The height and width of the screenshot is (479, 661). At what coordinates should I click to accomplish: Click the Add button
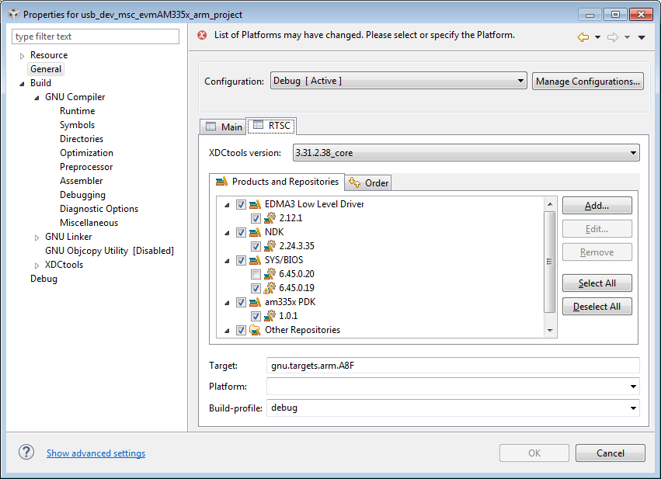pyautogui.click(x=597, y=206)
